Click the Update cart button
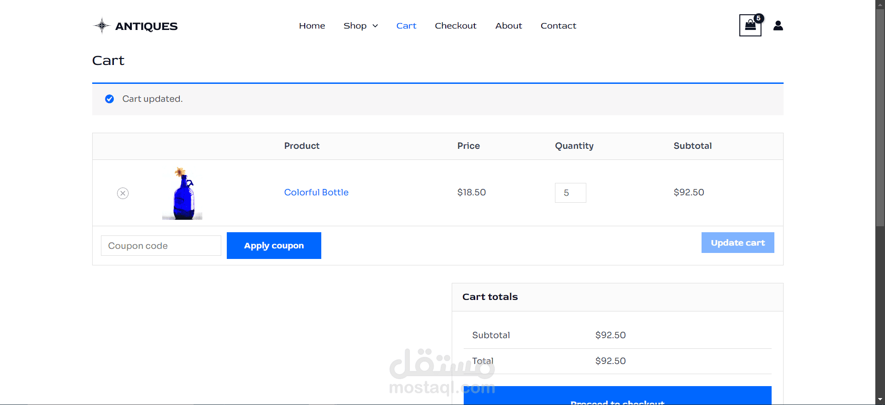885x405 pixels. [737, 243]
